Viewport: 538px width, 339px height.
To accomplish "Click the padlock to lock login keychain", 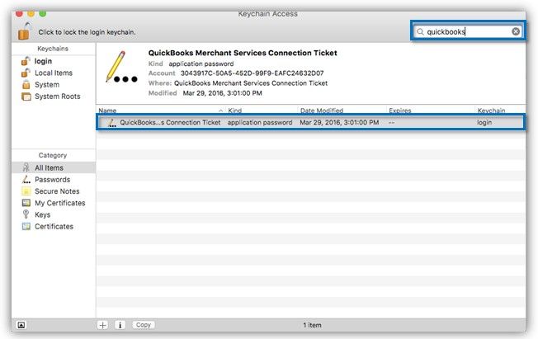I will [x=25, y=31].
